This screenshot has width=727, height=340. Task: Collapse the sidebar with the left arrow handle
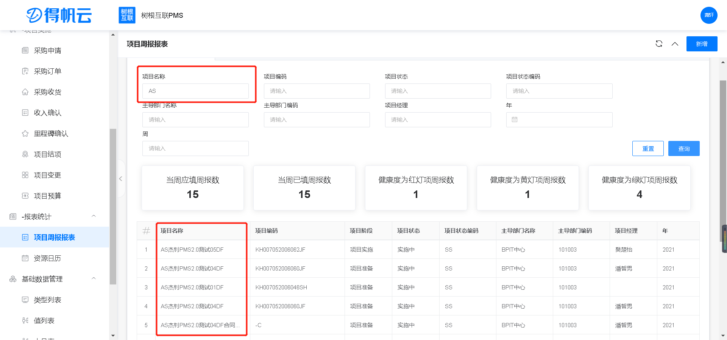click(121, 179)
